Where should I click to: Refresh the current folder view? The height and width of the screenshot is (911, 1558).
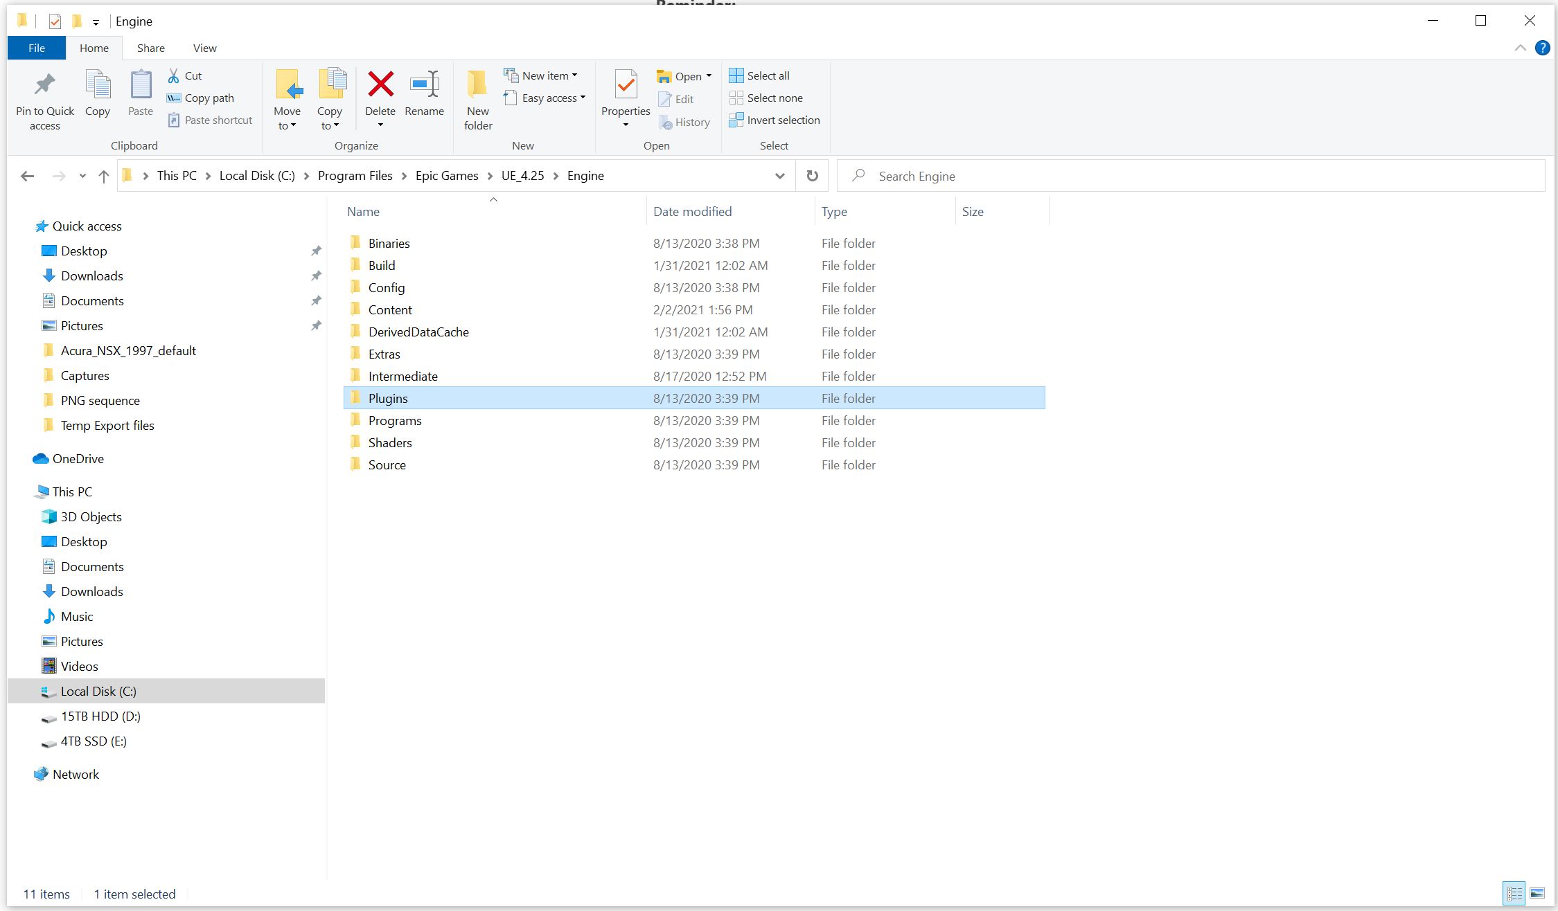812,176
